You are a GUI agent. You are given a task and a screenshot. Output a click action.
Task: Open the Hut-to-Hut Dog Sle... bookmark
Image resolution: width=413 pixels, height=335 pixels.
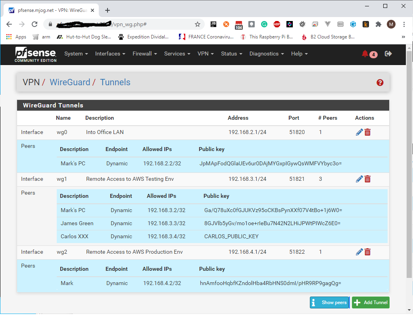pyautogui.click(x=84, y=37)
